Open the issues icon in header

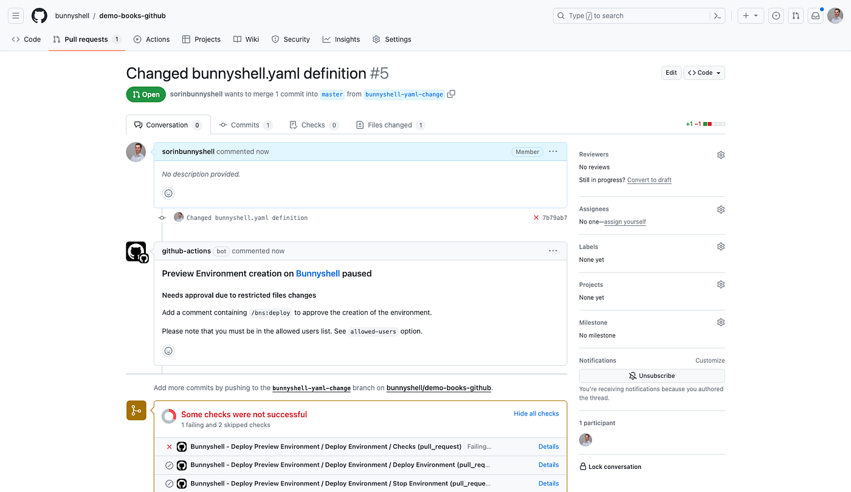pos(776,16)
